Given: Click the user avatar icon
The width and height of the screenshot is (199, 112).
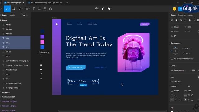Looking at the screenshot, I should point(174,9).
